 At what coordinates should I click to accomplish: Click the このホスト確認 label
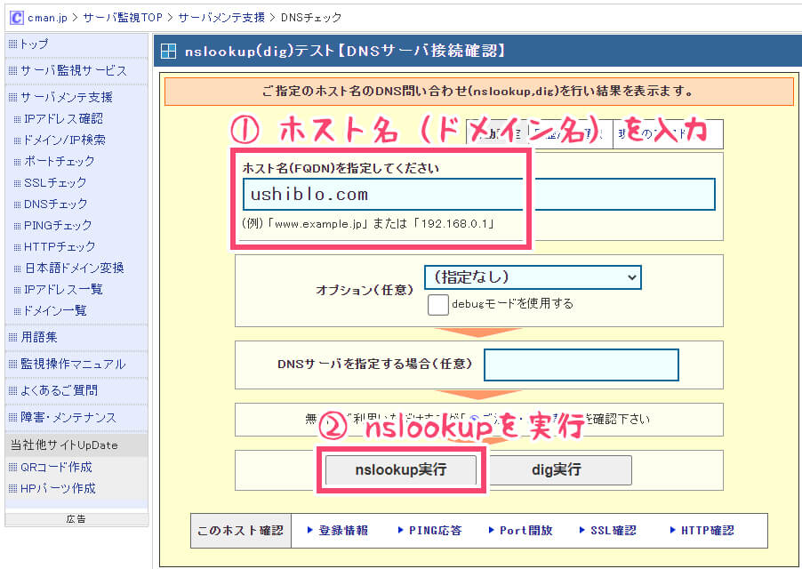pyautogui.click(x=240, y=530)
